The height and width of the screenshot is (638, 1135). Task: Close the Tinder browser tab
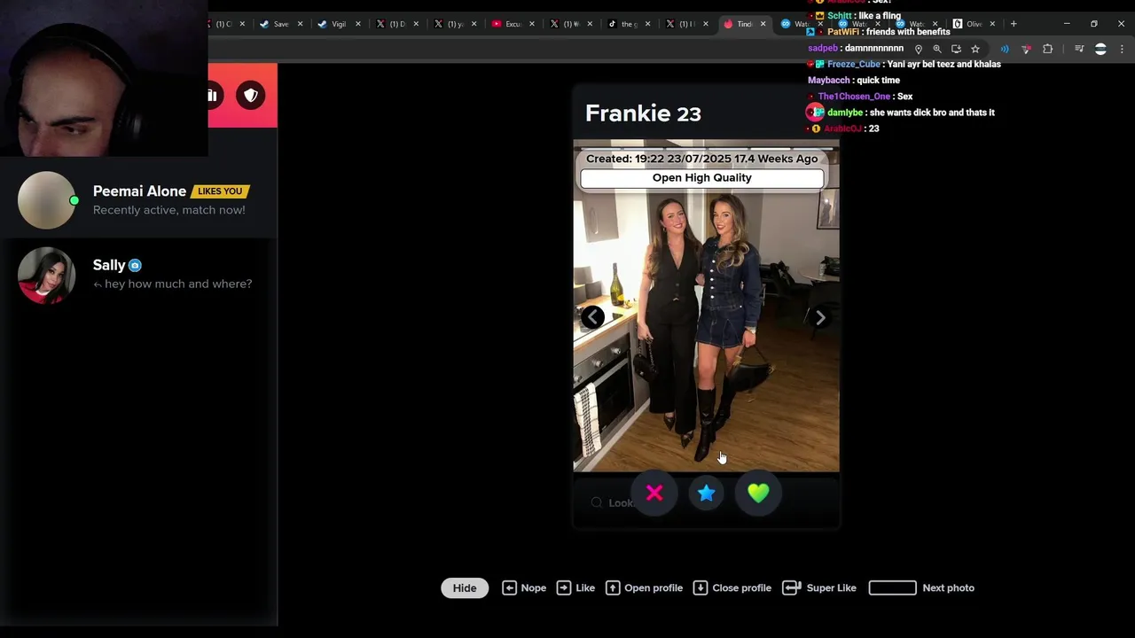pyautogui.click(x=763, y=24)
